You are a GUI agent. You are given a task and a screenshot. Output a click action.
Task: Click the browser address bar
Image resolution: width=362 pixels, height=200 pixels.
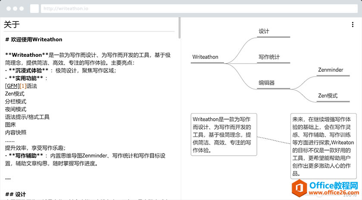click(x=199, y=9)
